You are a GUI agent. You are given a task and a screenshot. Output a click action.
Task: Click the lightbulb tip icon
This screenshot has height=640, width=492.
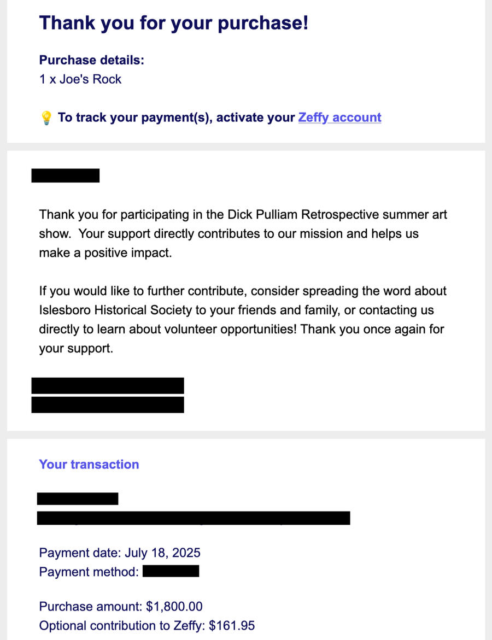(46, 118)
